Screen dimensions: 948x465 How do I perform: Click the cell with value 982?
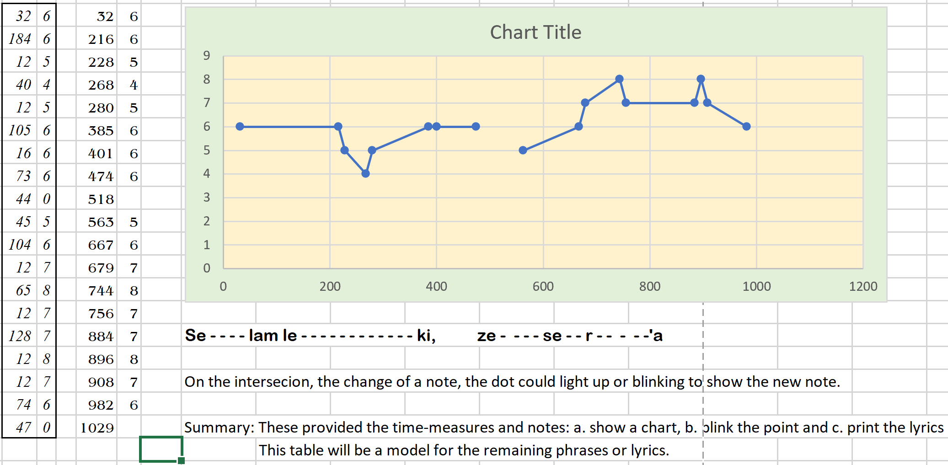pos(101,405)
